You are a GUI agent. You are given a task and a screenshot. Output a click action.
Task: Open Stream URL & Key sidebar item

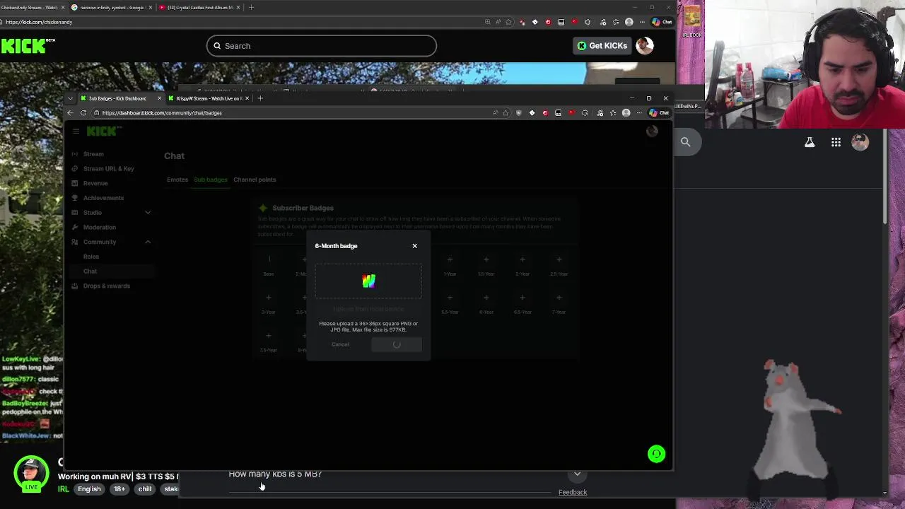(107, 169)
